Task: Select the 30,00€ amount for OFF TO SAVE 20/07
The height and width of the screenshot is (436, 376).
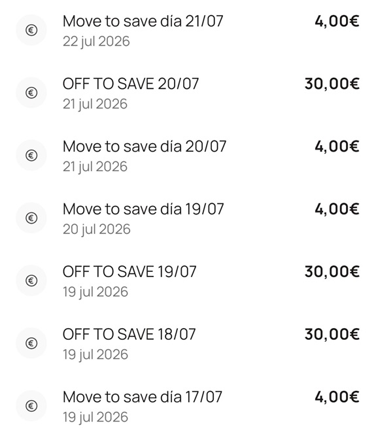Action: point(332,84)
